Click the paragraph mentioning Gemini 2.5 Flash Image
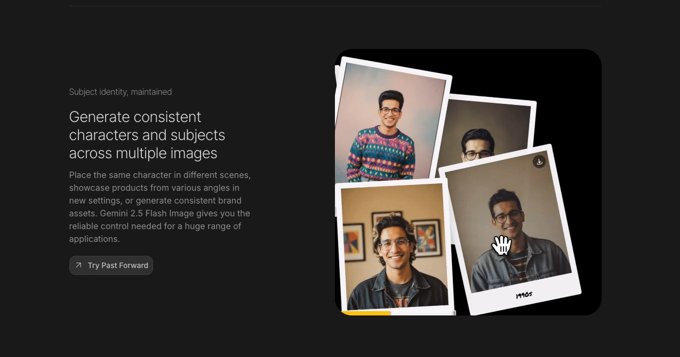This screenshot has height=357, width=680. pos(160,207)
